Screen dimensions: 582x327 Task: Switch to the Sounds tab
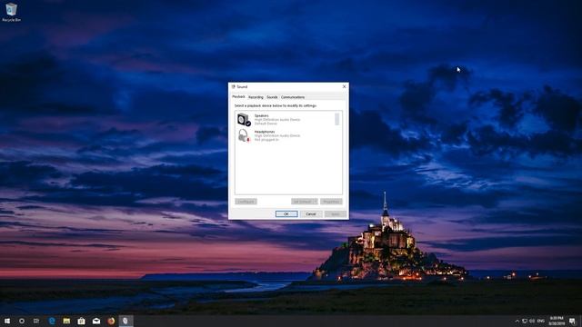coord(272,97)
